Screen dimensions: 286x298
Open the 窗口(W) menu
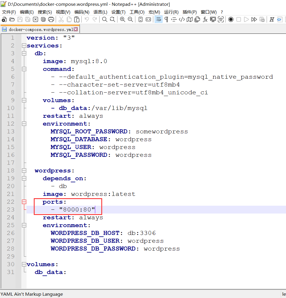click(x=209, y=12)
